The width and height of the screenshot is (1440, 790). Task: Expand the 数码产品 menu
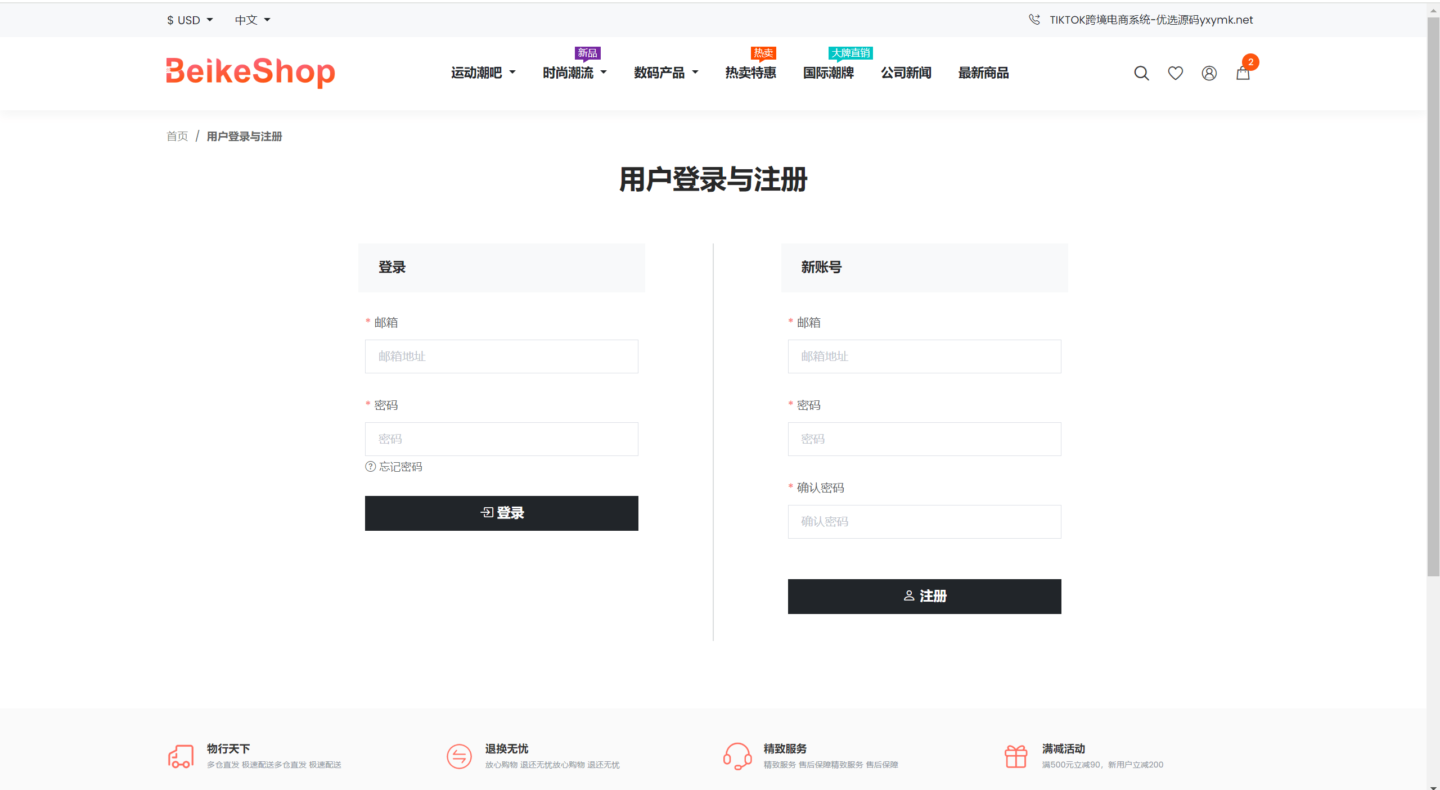click(x=666, y=73)
